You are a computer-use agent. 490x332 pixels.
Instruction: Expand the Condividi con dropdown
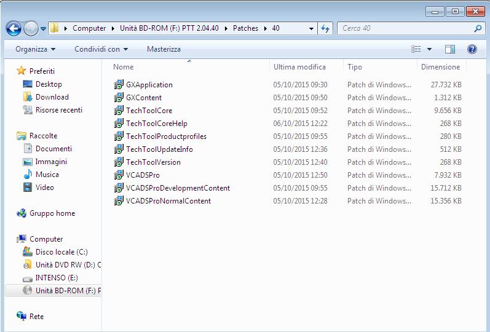pyautogui.click(x=101, y=49)
